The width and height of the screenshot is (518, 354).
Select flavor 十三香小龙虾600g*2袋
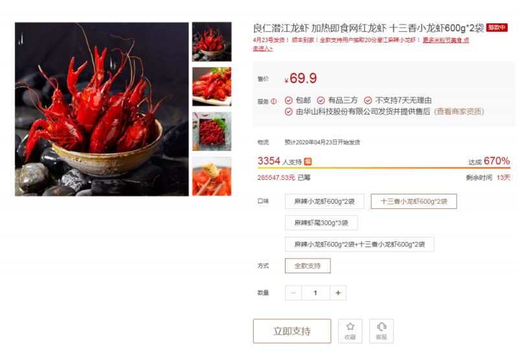click(x=414, y=201)
